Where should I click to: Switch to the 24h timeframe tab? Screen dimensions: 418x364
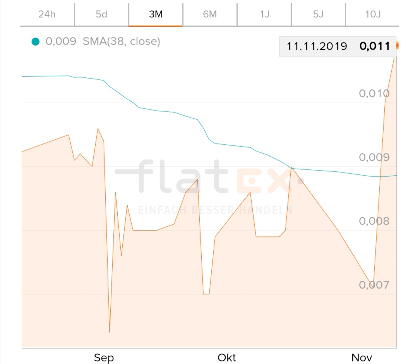click(47, 14)
